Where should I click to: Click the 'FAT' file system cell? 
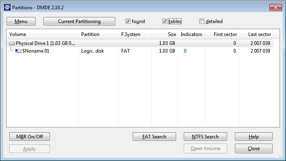125,51
